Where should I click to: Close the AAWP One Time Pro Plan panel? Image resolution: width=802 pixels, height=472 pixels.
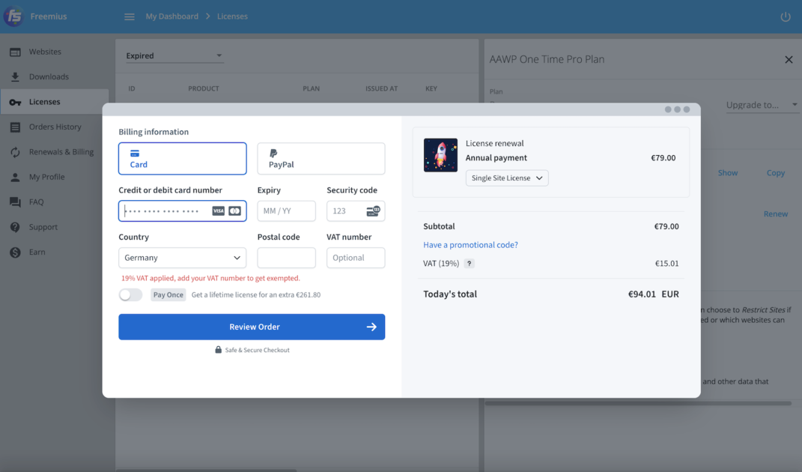[789, 59]
